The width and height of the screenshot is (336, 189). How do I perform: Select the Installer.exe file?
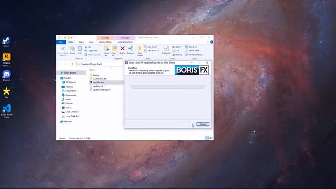[x=98, y=82]
